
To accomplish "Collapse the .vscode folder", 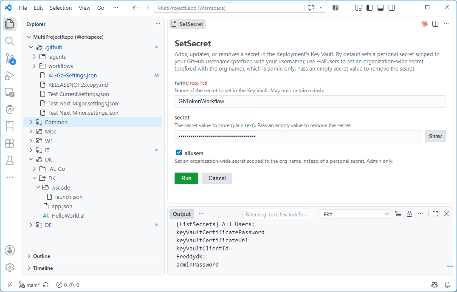I will point(38,187).
